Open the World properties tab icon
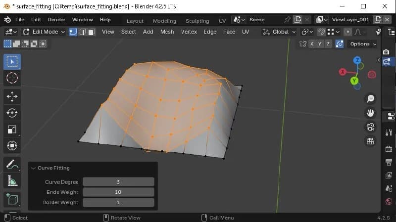Viewport: 396px width, 222px height. [x=389, y=201]
